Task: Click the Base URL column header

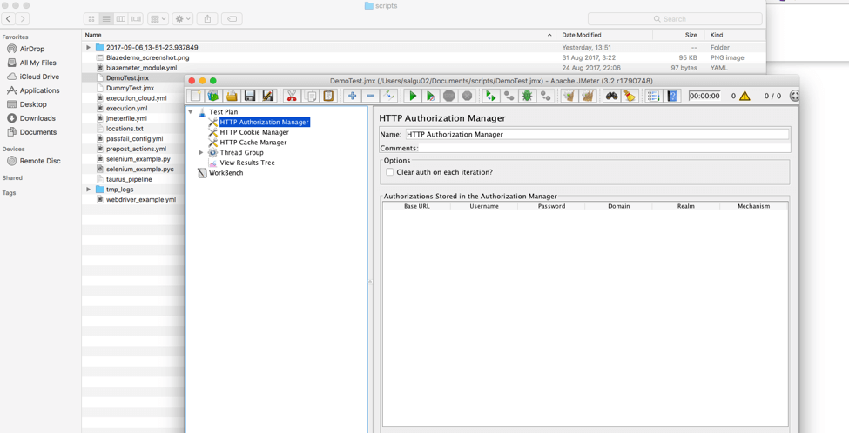Action: click(417, 206)
